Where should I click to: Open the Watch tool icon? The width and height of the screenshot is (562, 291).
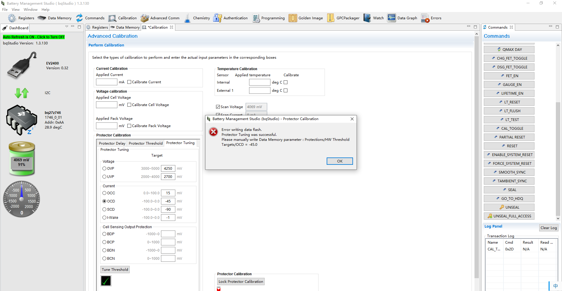click(x=367, y=18)
